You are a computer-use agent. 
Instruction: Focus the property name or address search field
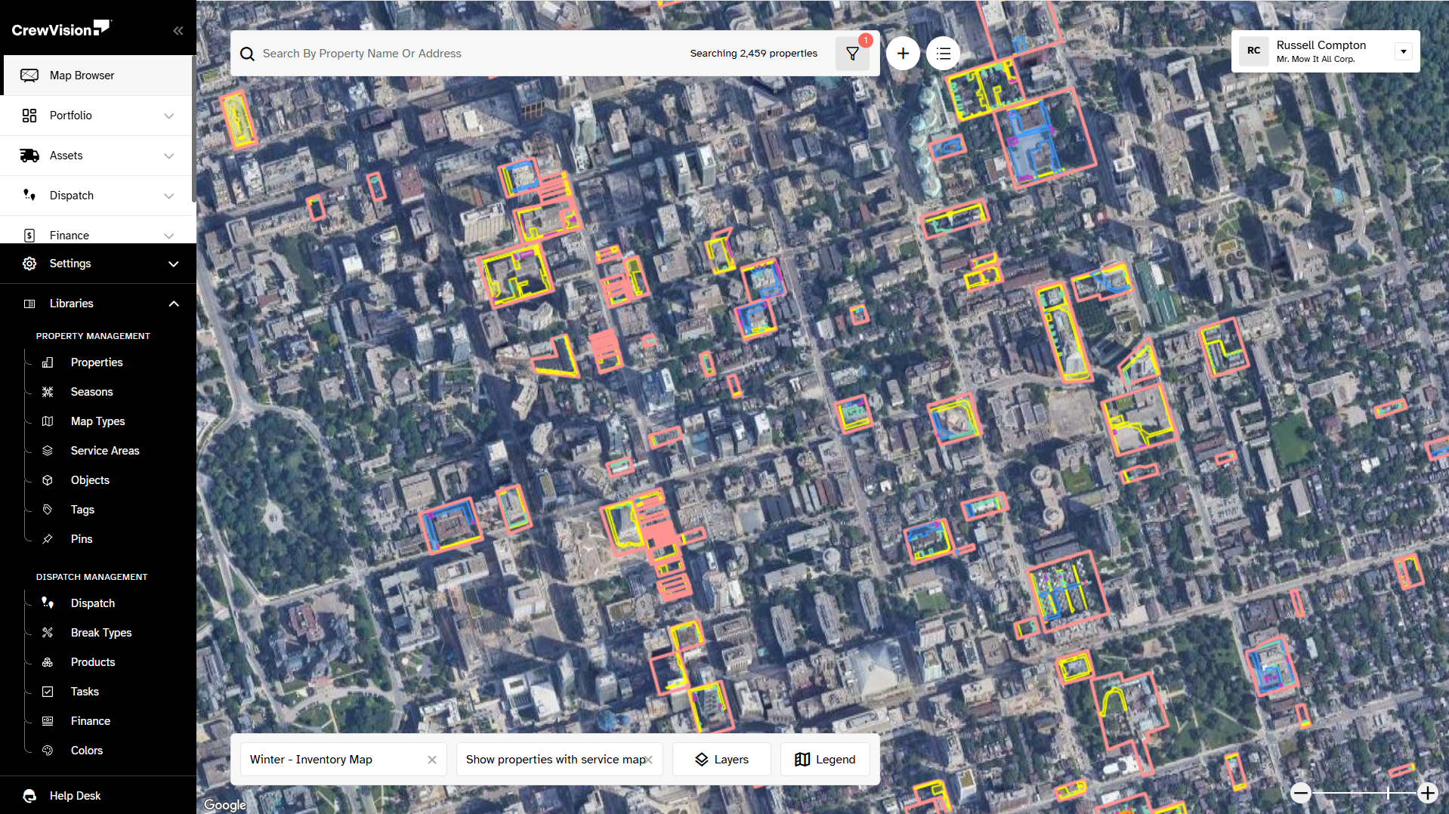click(468, 54)
